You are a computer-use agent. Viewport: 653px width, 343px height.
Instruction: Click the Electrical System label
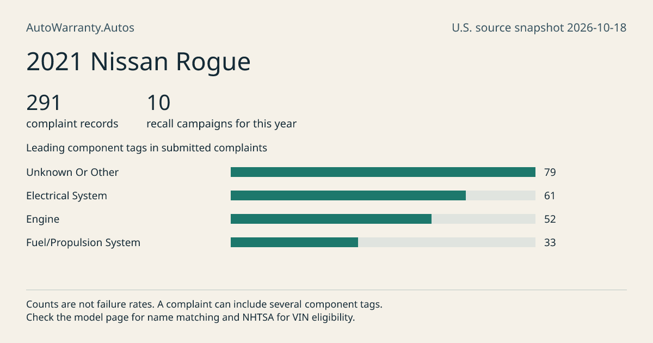pyautogui.click(x=66, y=195)
